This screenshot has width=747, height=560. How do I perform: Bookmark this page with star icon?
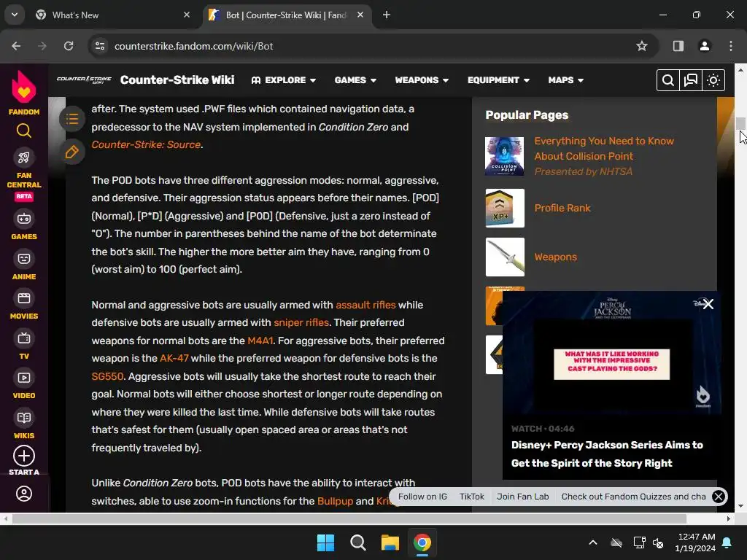click(x=642, y=46)
